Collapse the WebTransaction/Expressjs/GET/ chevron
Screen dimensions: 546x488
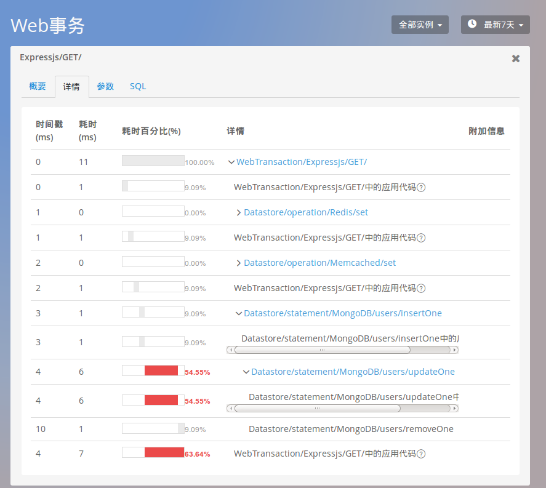231,162
